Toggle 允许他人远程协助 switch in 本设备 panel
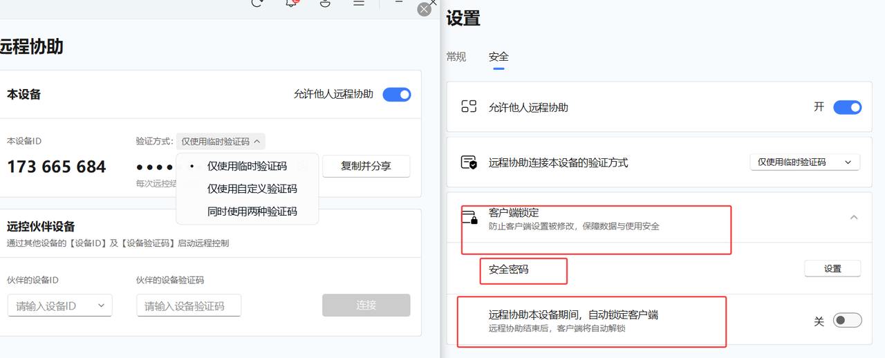The image size is (885, 358). coord(397,95)
